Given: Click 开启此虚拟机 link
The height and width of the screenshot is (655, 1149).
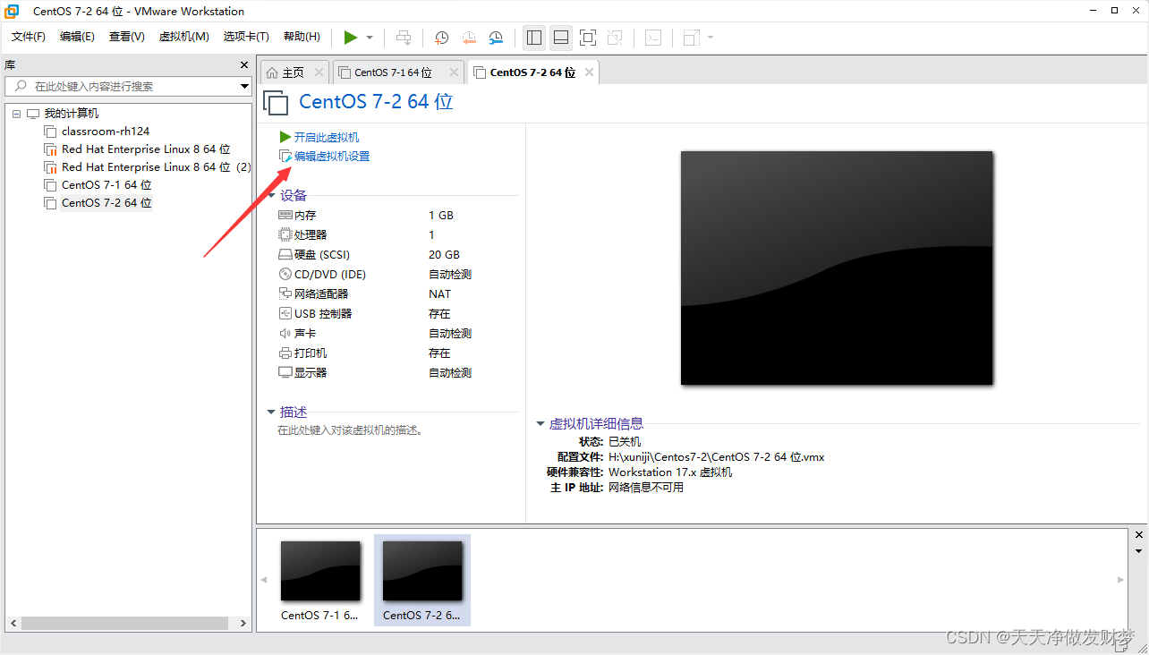Looking at the screenshot, I should 327,137.
